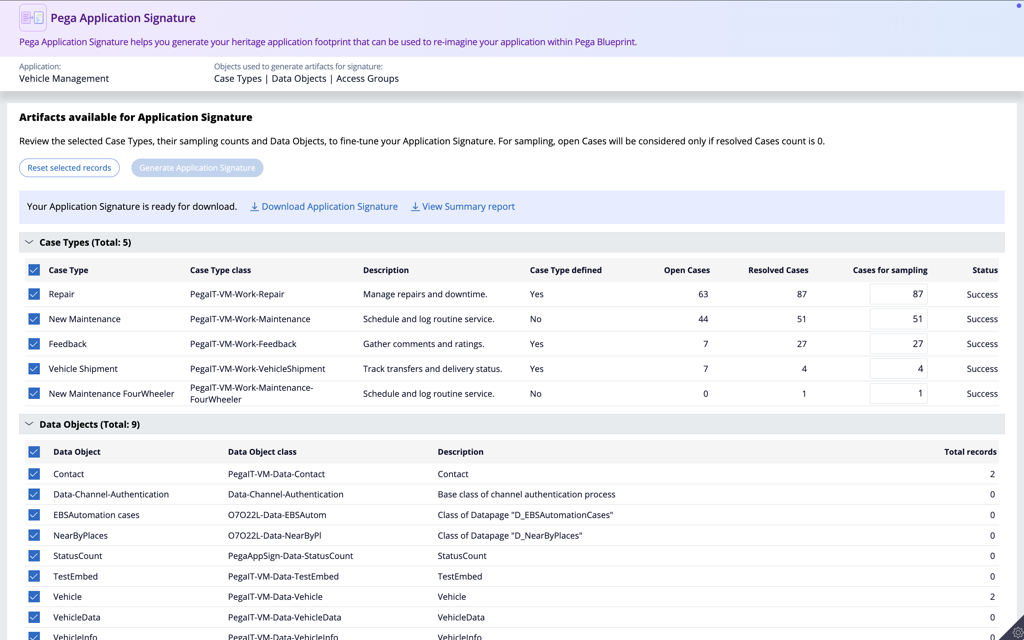1024x640 pixels.
Task: Click the blue dot indicator at top right
Action: point(1019,6)
